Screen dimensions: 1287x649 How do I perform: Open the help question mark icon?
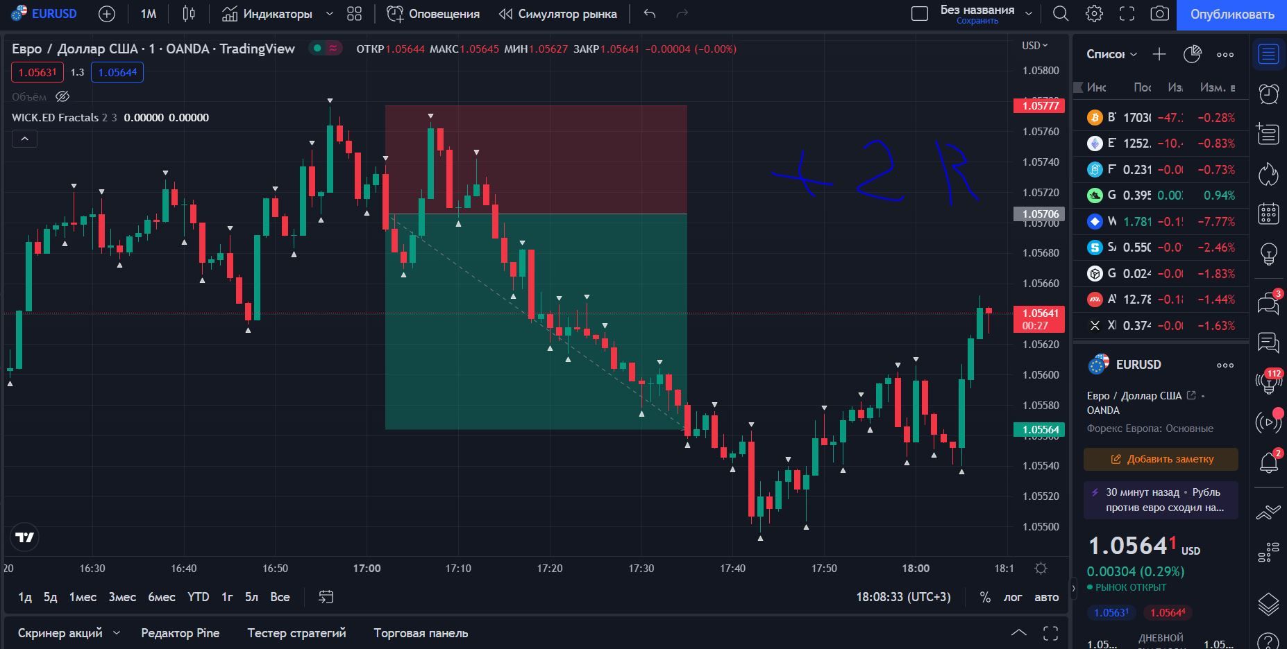(x=1268, y=642)
